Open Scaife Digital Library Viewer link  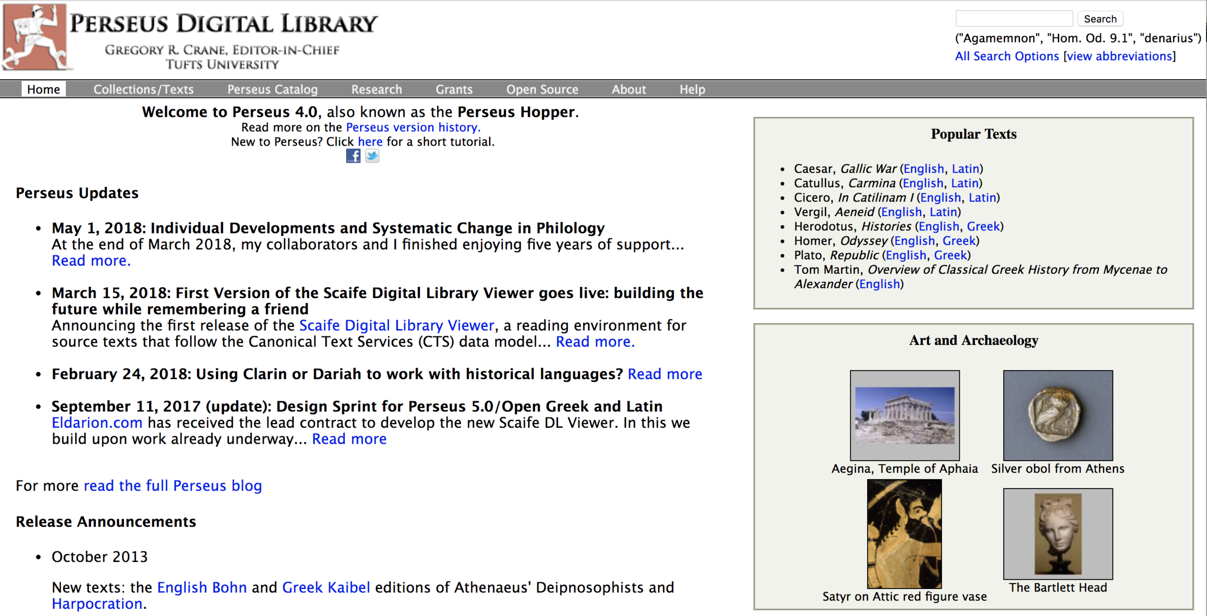pyautogui.click(x=397, y=325)
